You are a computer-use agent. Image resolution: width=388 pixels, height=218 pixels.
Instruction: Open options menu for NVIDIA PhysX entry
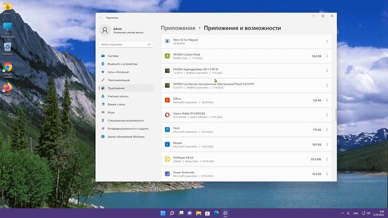327,85
